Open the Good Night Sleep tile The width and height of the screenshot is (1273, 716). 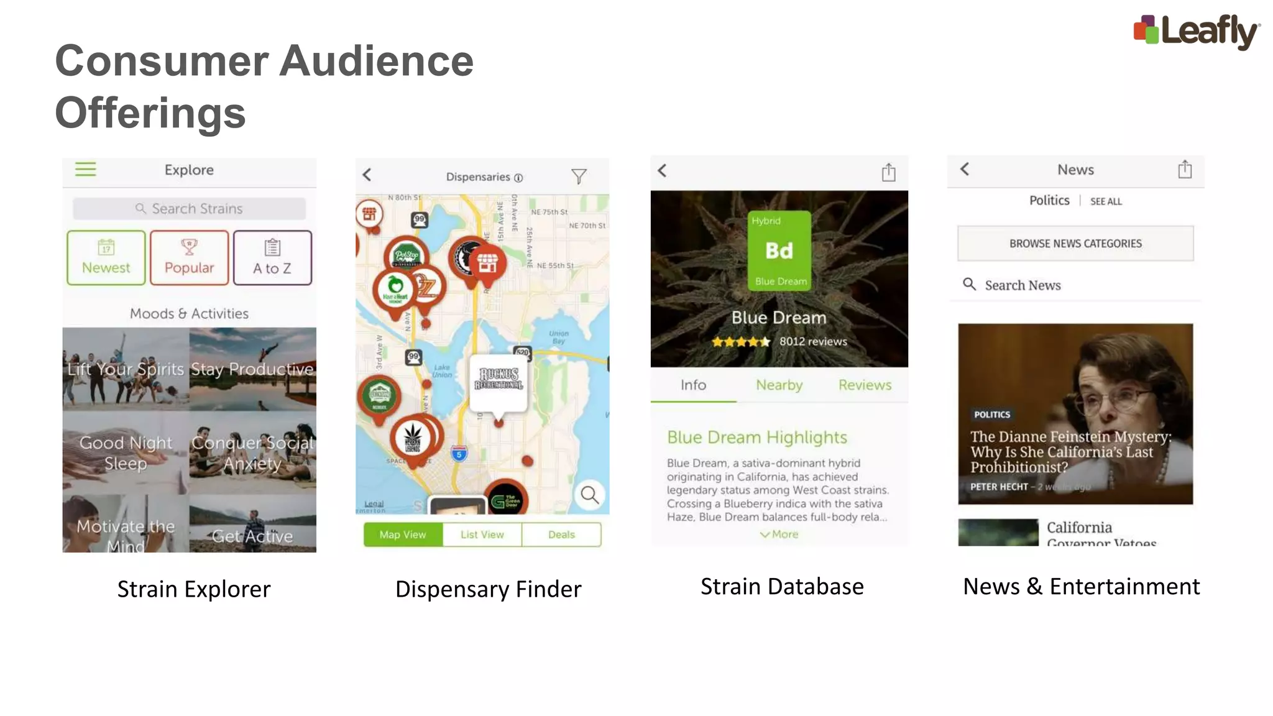[126, 452]
